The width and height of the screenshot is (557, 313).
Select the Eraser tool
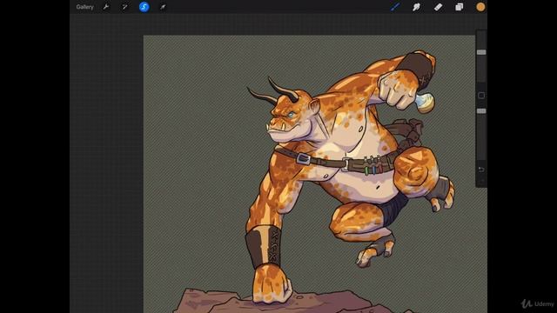(438, 7)
